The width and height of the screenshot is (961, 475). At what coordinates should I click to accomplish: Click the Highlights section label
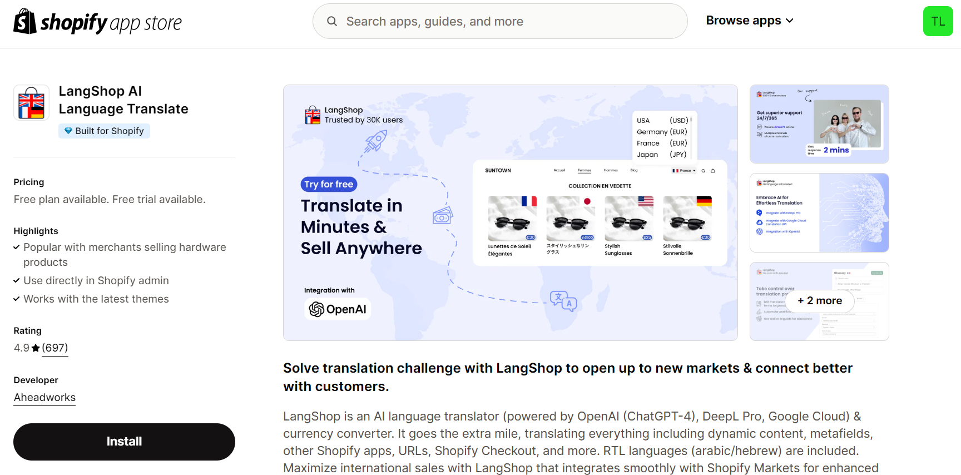coord(36,231)
